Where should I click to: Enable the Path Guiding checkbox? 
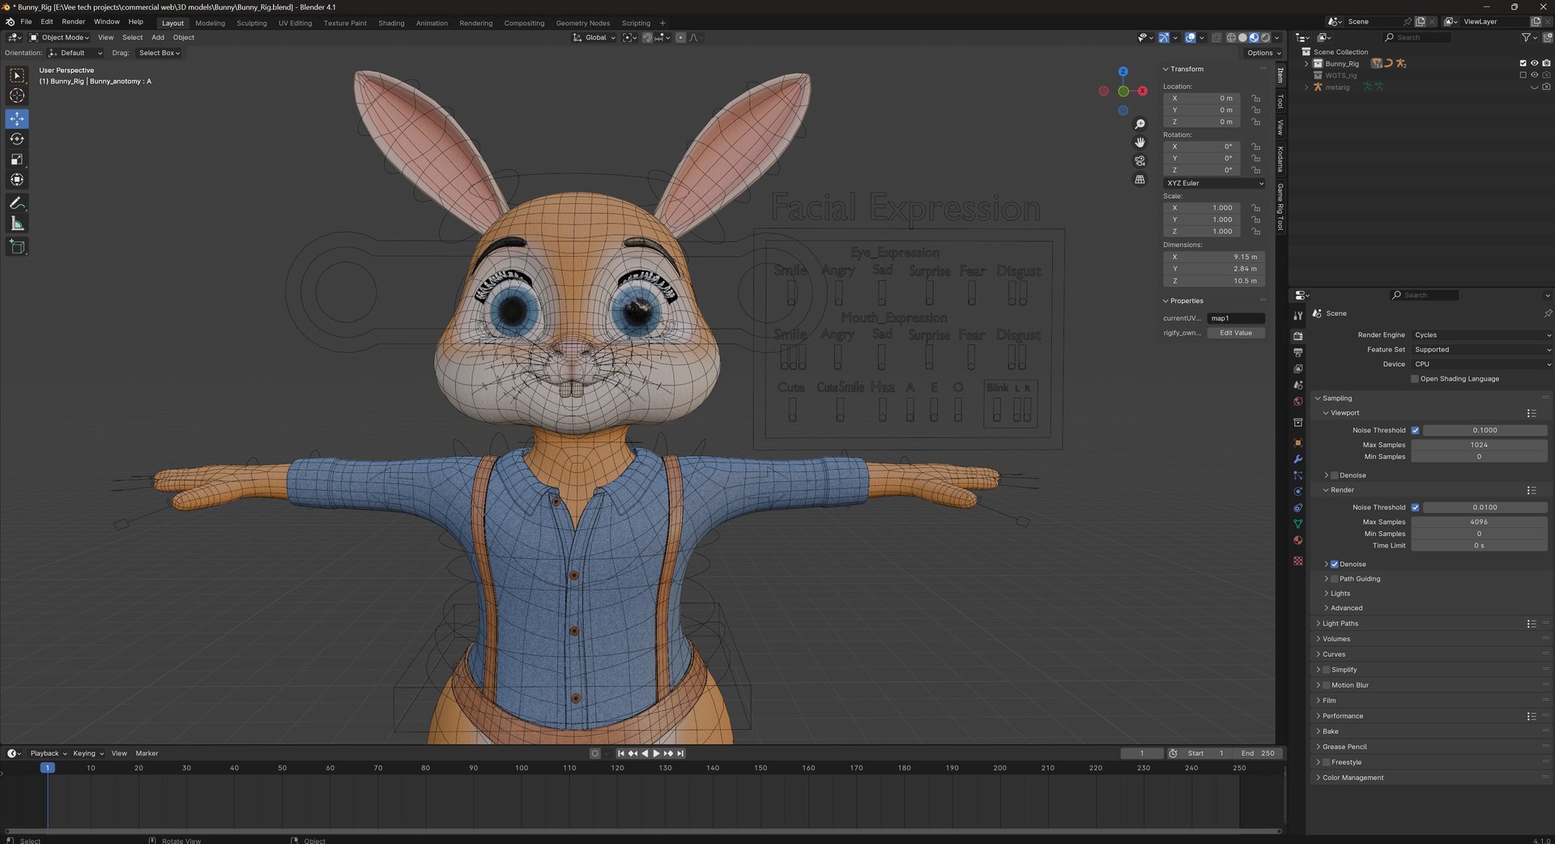pos(1334,579)
